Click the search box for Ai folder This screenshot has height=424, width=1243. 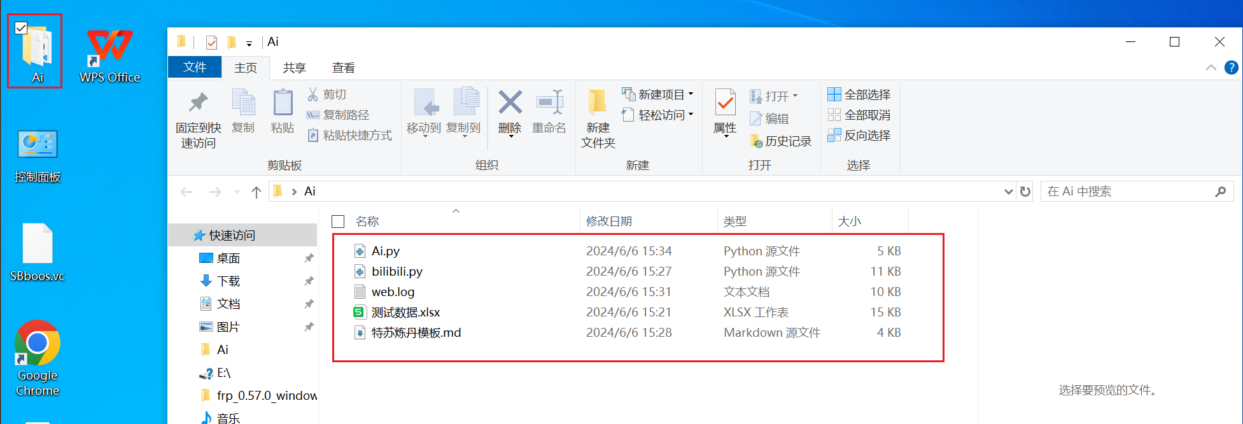click(x=1127, y=192)
